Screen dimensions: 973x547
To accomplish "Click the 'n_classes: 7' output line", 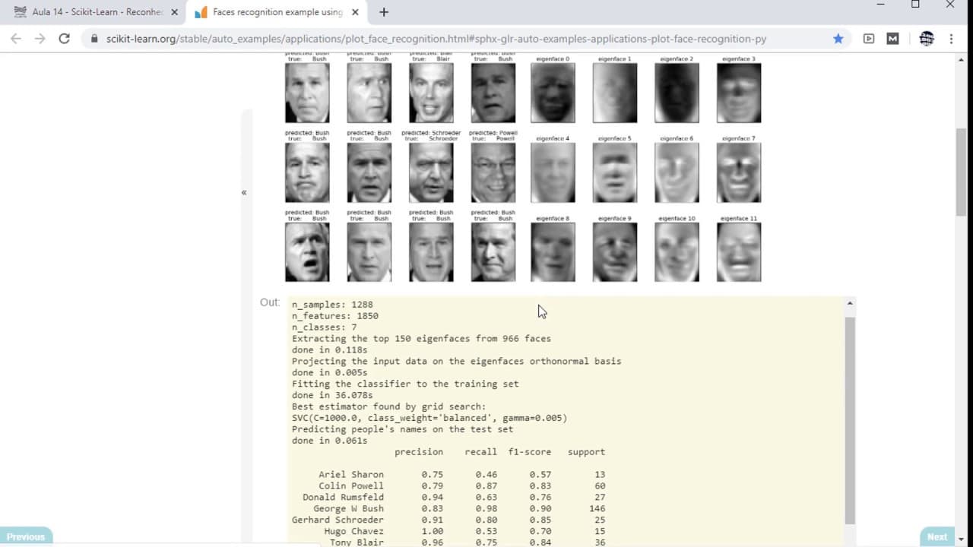I will tap(325, 327).
